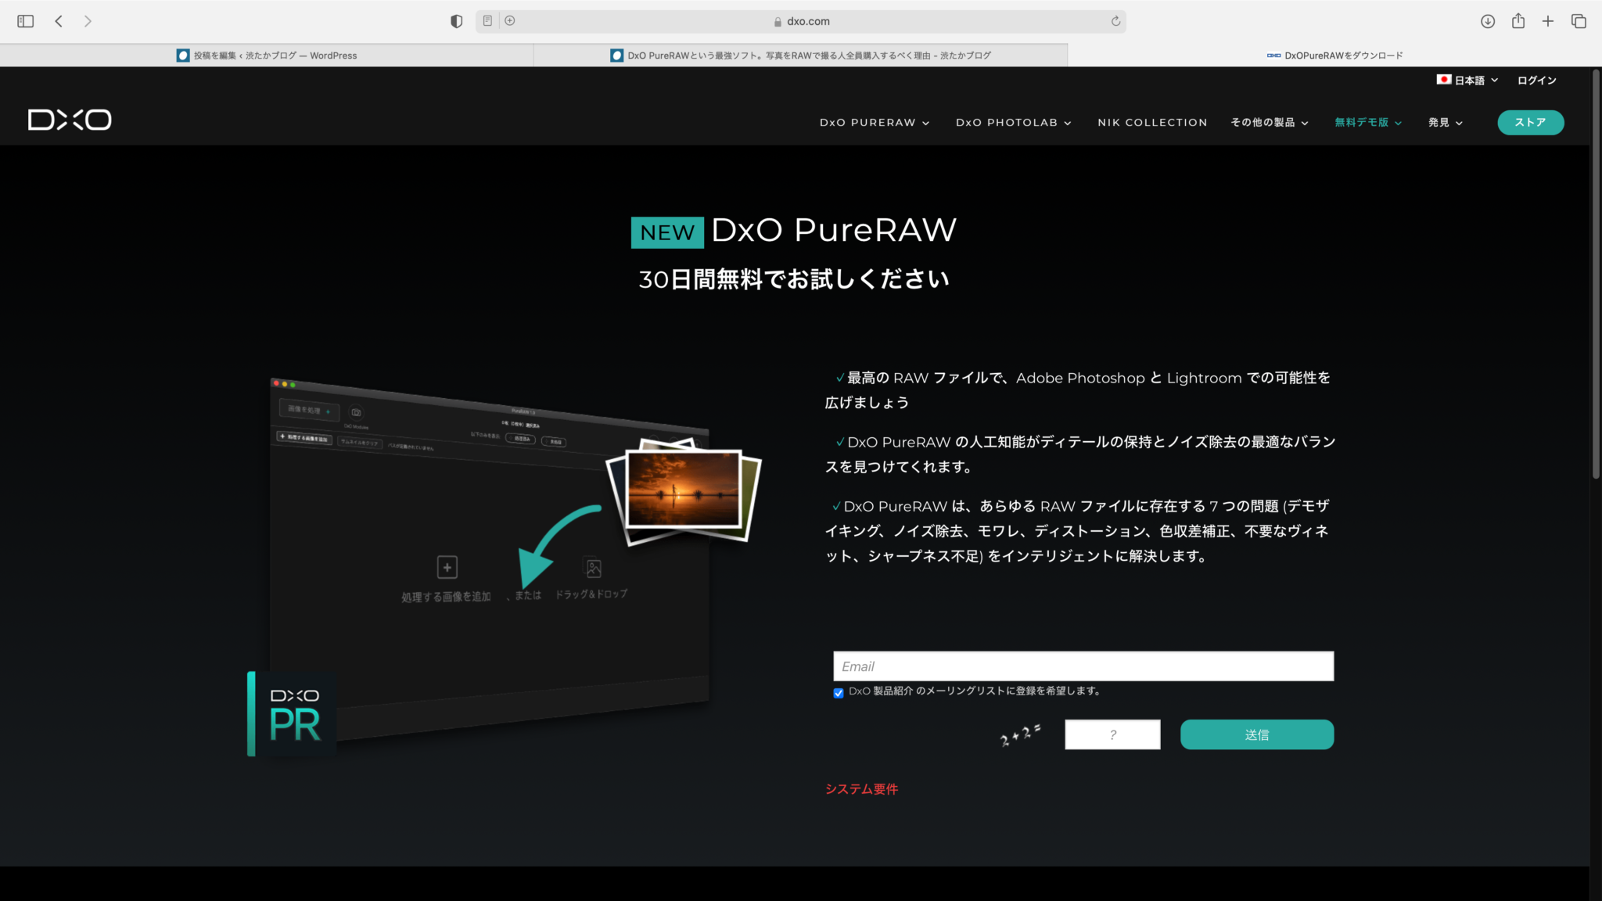Click the sunset photo thumbnail
The height and width of the screenshot is (901, 1602).
[684, 490]
